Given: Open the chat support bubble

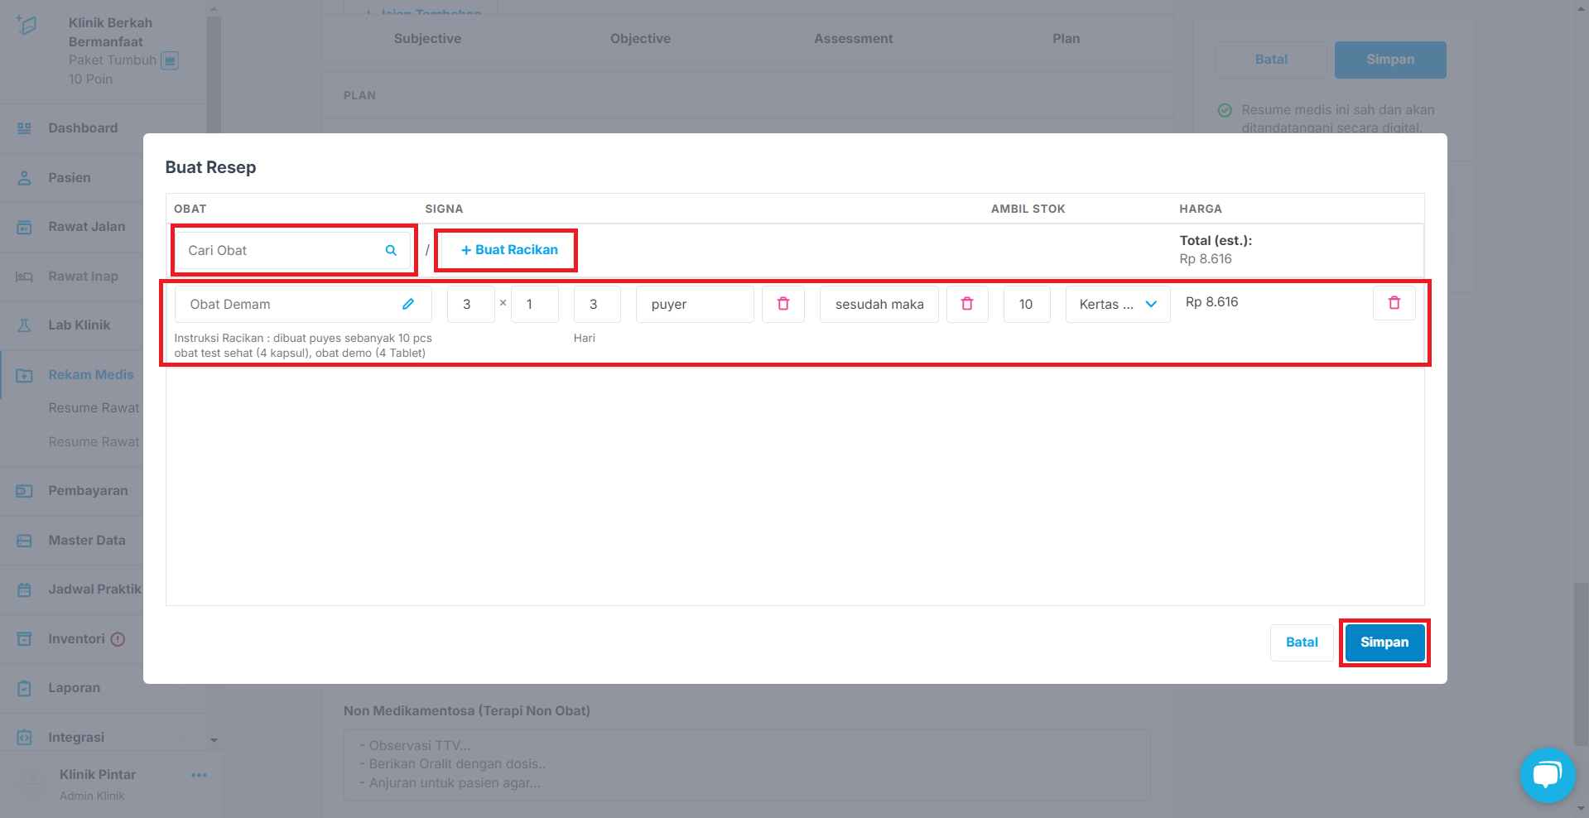Looking at the screenshot, I should tap(1547, 775).
